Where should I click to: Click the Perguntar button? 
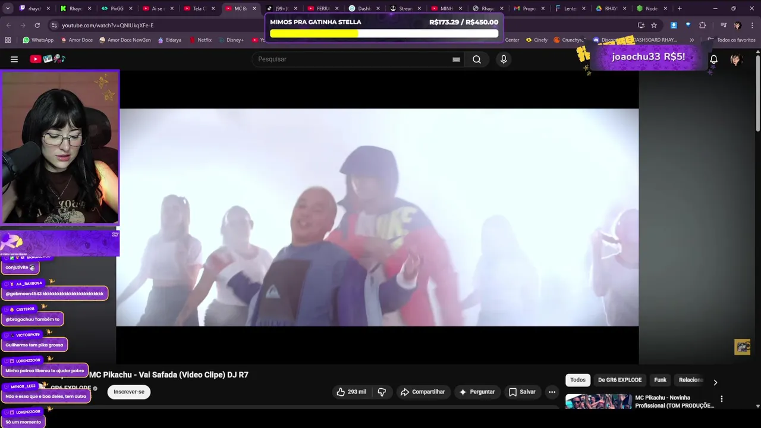pyautogui.click(x=477, y=392)
